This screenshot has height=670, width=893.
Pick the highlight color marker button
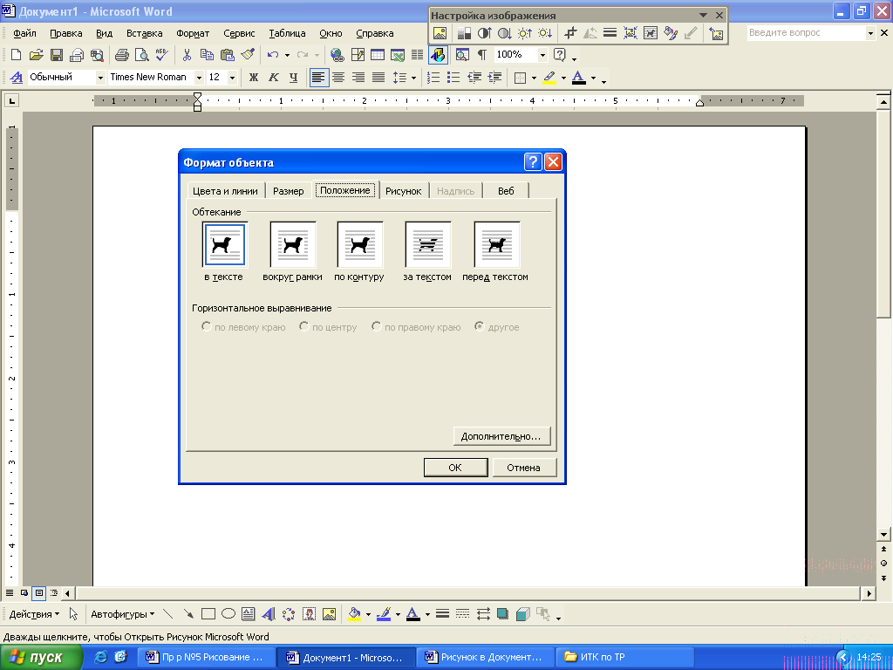point(549,77)
